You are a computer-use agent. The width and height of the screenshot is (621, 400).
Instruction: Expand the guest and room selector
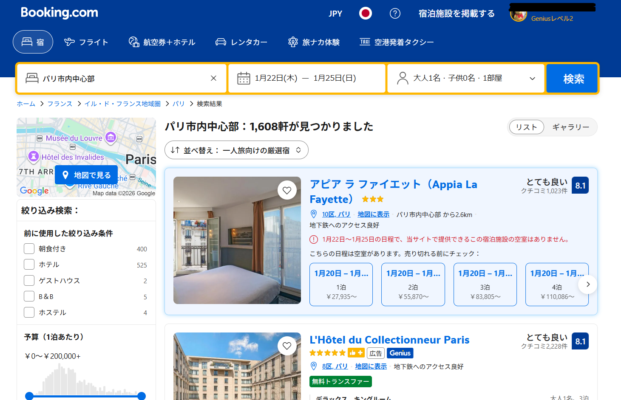465,78
